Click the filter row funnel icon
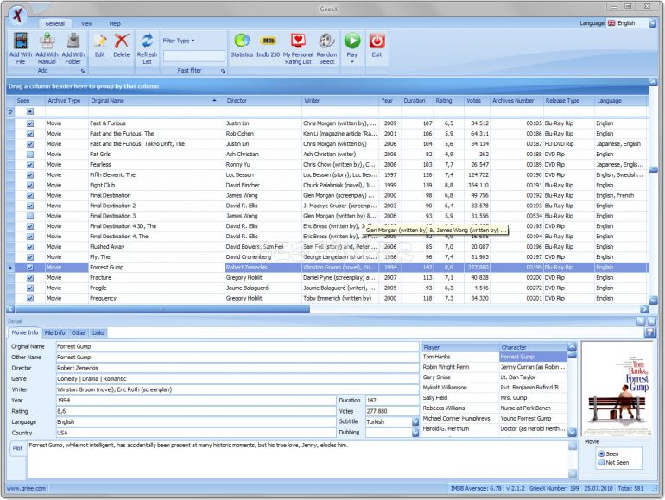 pyautogui.click(x=10, y=111)
